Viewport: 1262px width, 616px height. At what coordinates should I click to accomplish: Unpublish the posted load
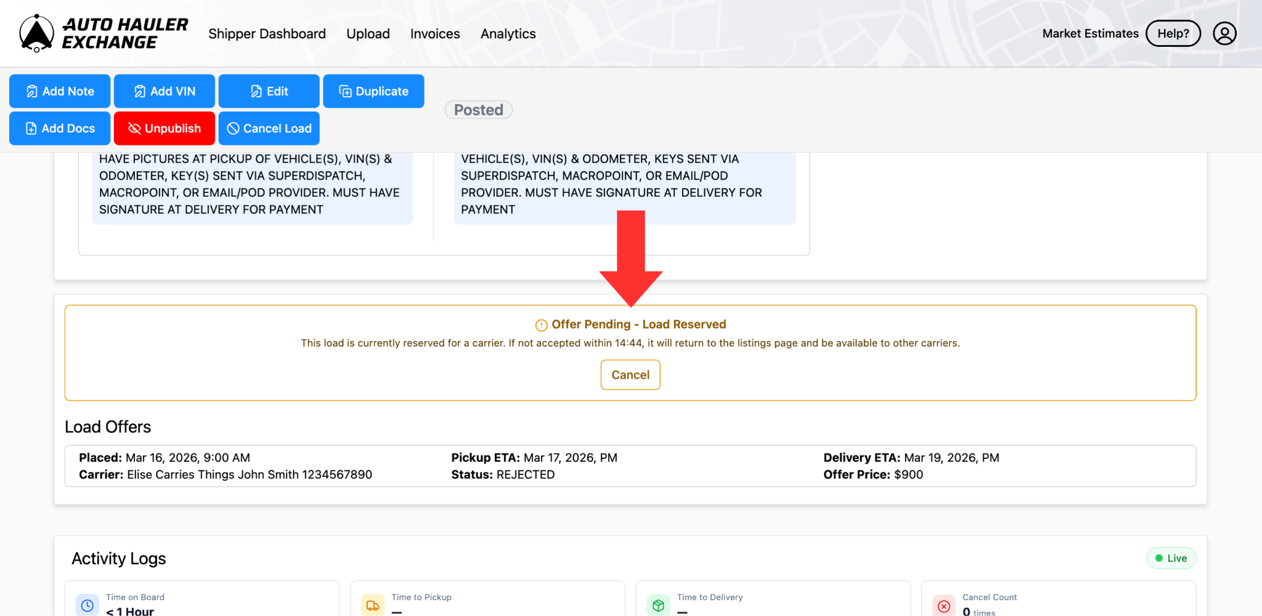pos(165,128)
